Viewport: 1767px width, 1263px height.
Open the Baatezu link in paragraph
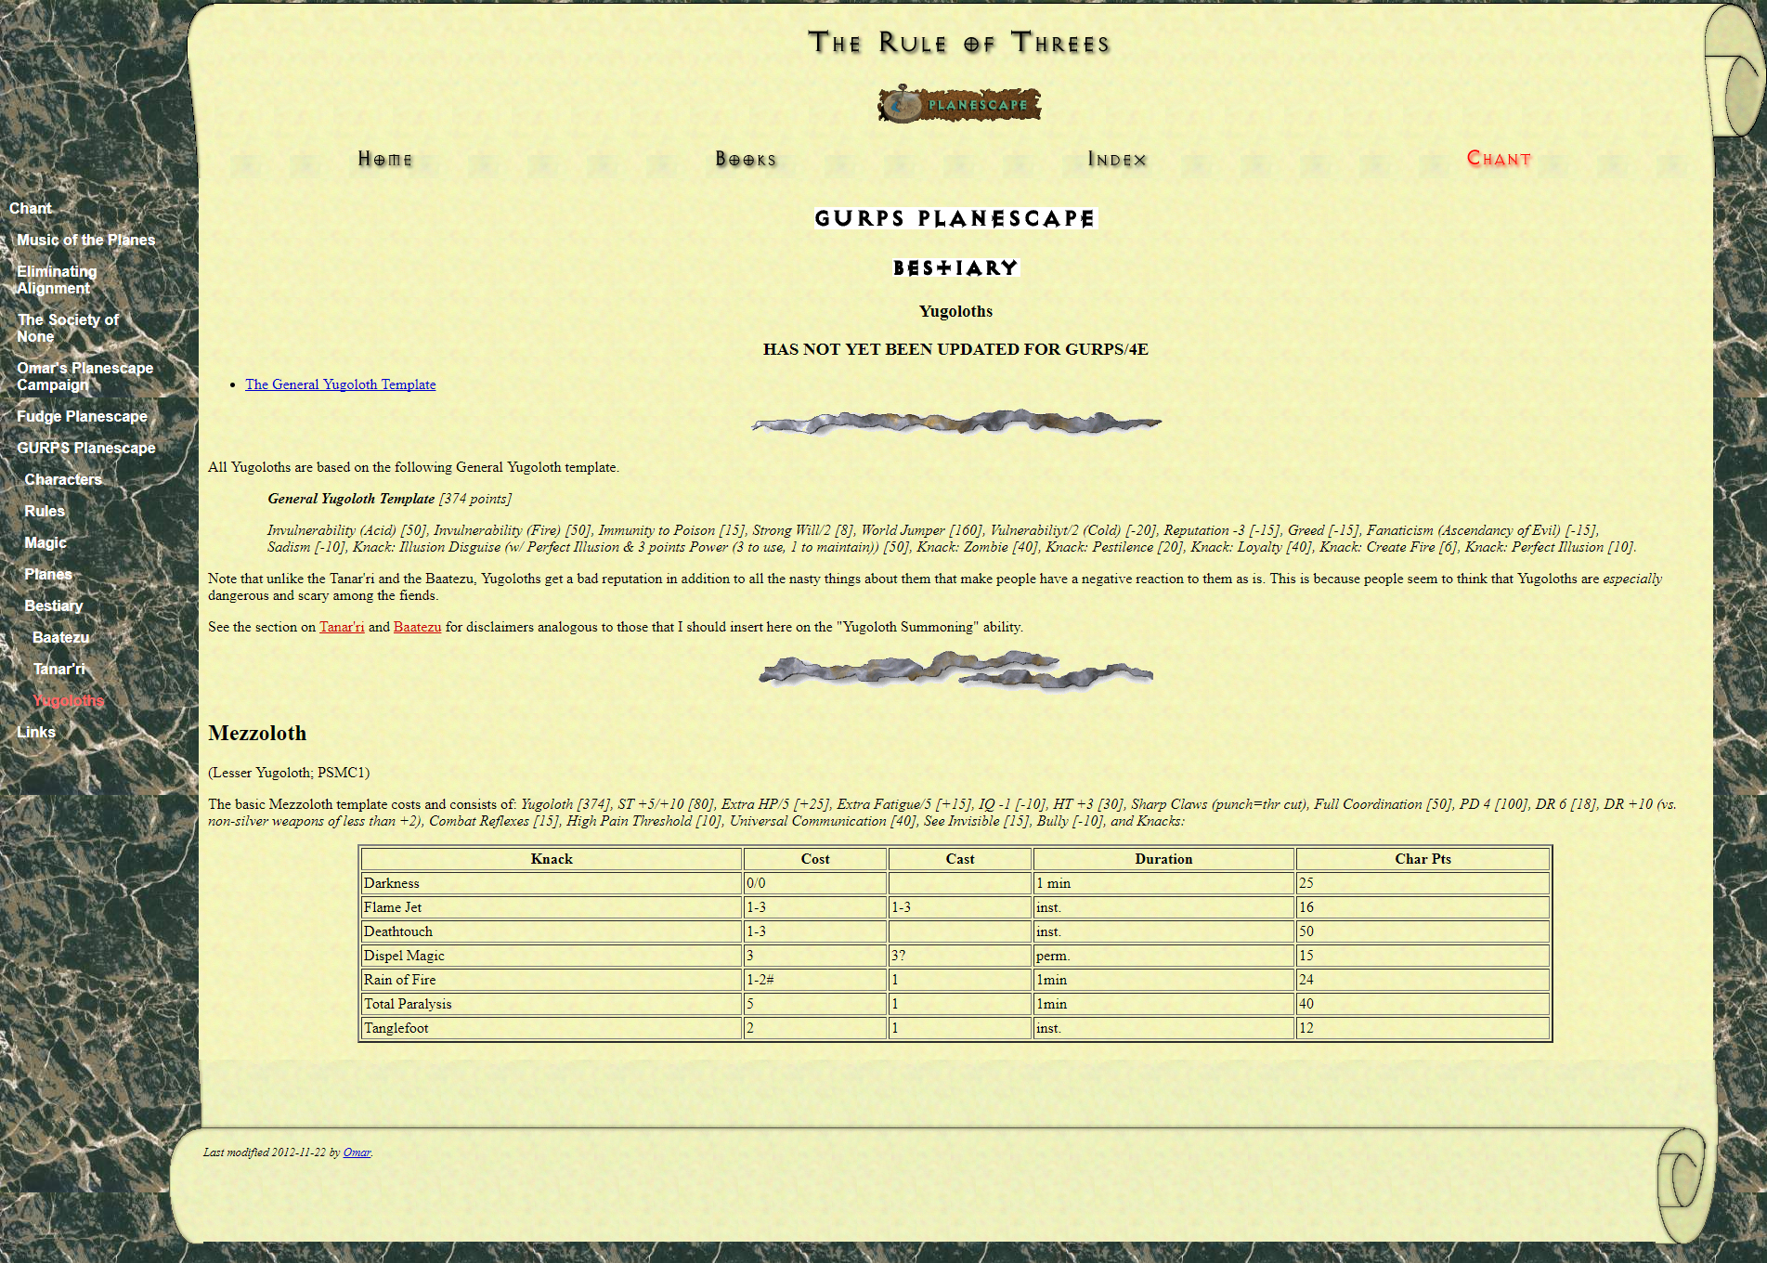(x=417, y=627)
